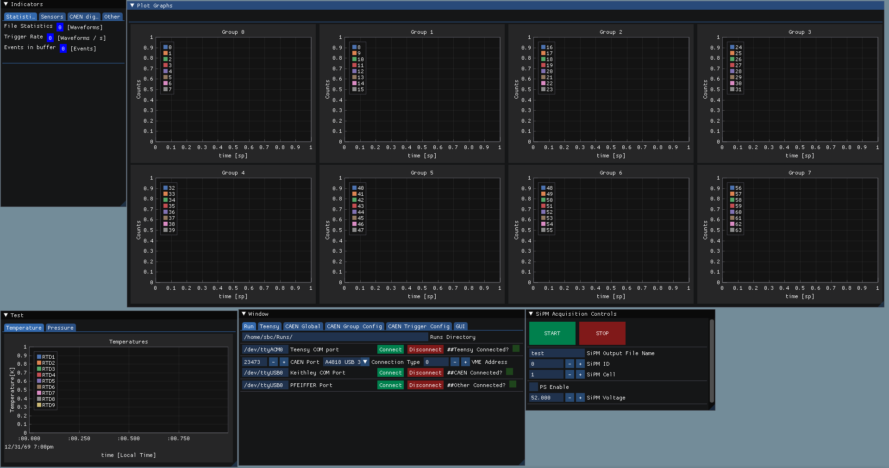Toggle RTD1 legend swatch in Temperatures plot
889x468 pixels.
point(39,357)
